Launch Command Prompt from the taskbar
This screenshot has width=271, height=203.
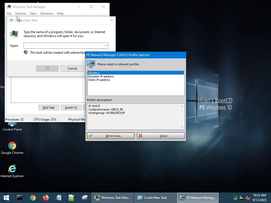(x=20, y=198)
